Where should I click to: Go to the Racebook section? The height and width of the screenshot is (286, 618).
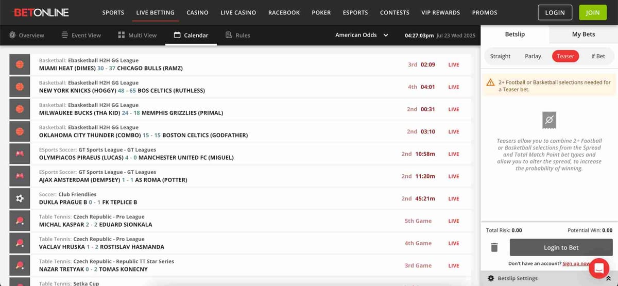pyautogui.click(x=284, y=12)
